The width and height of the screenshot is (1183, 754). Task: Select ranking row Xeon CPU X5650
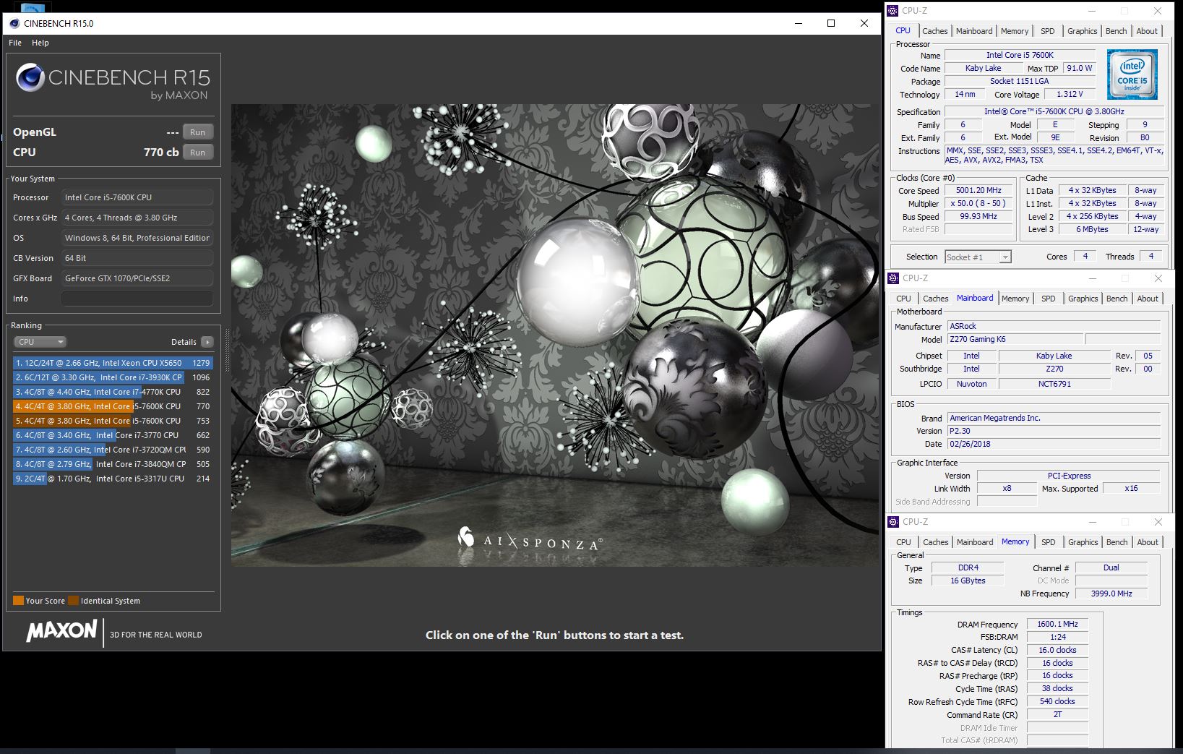[113, 363]
